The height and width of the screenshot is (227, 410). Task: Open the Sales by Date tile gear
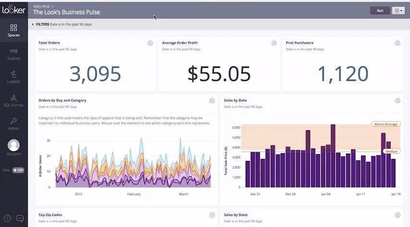click(x=398, y=101)
